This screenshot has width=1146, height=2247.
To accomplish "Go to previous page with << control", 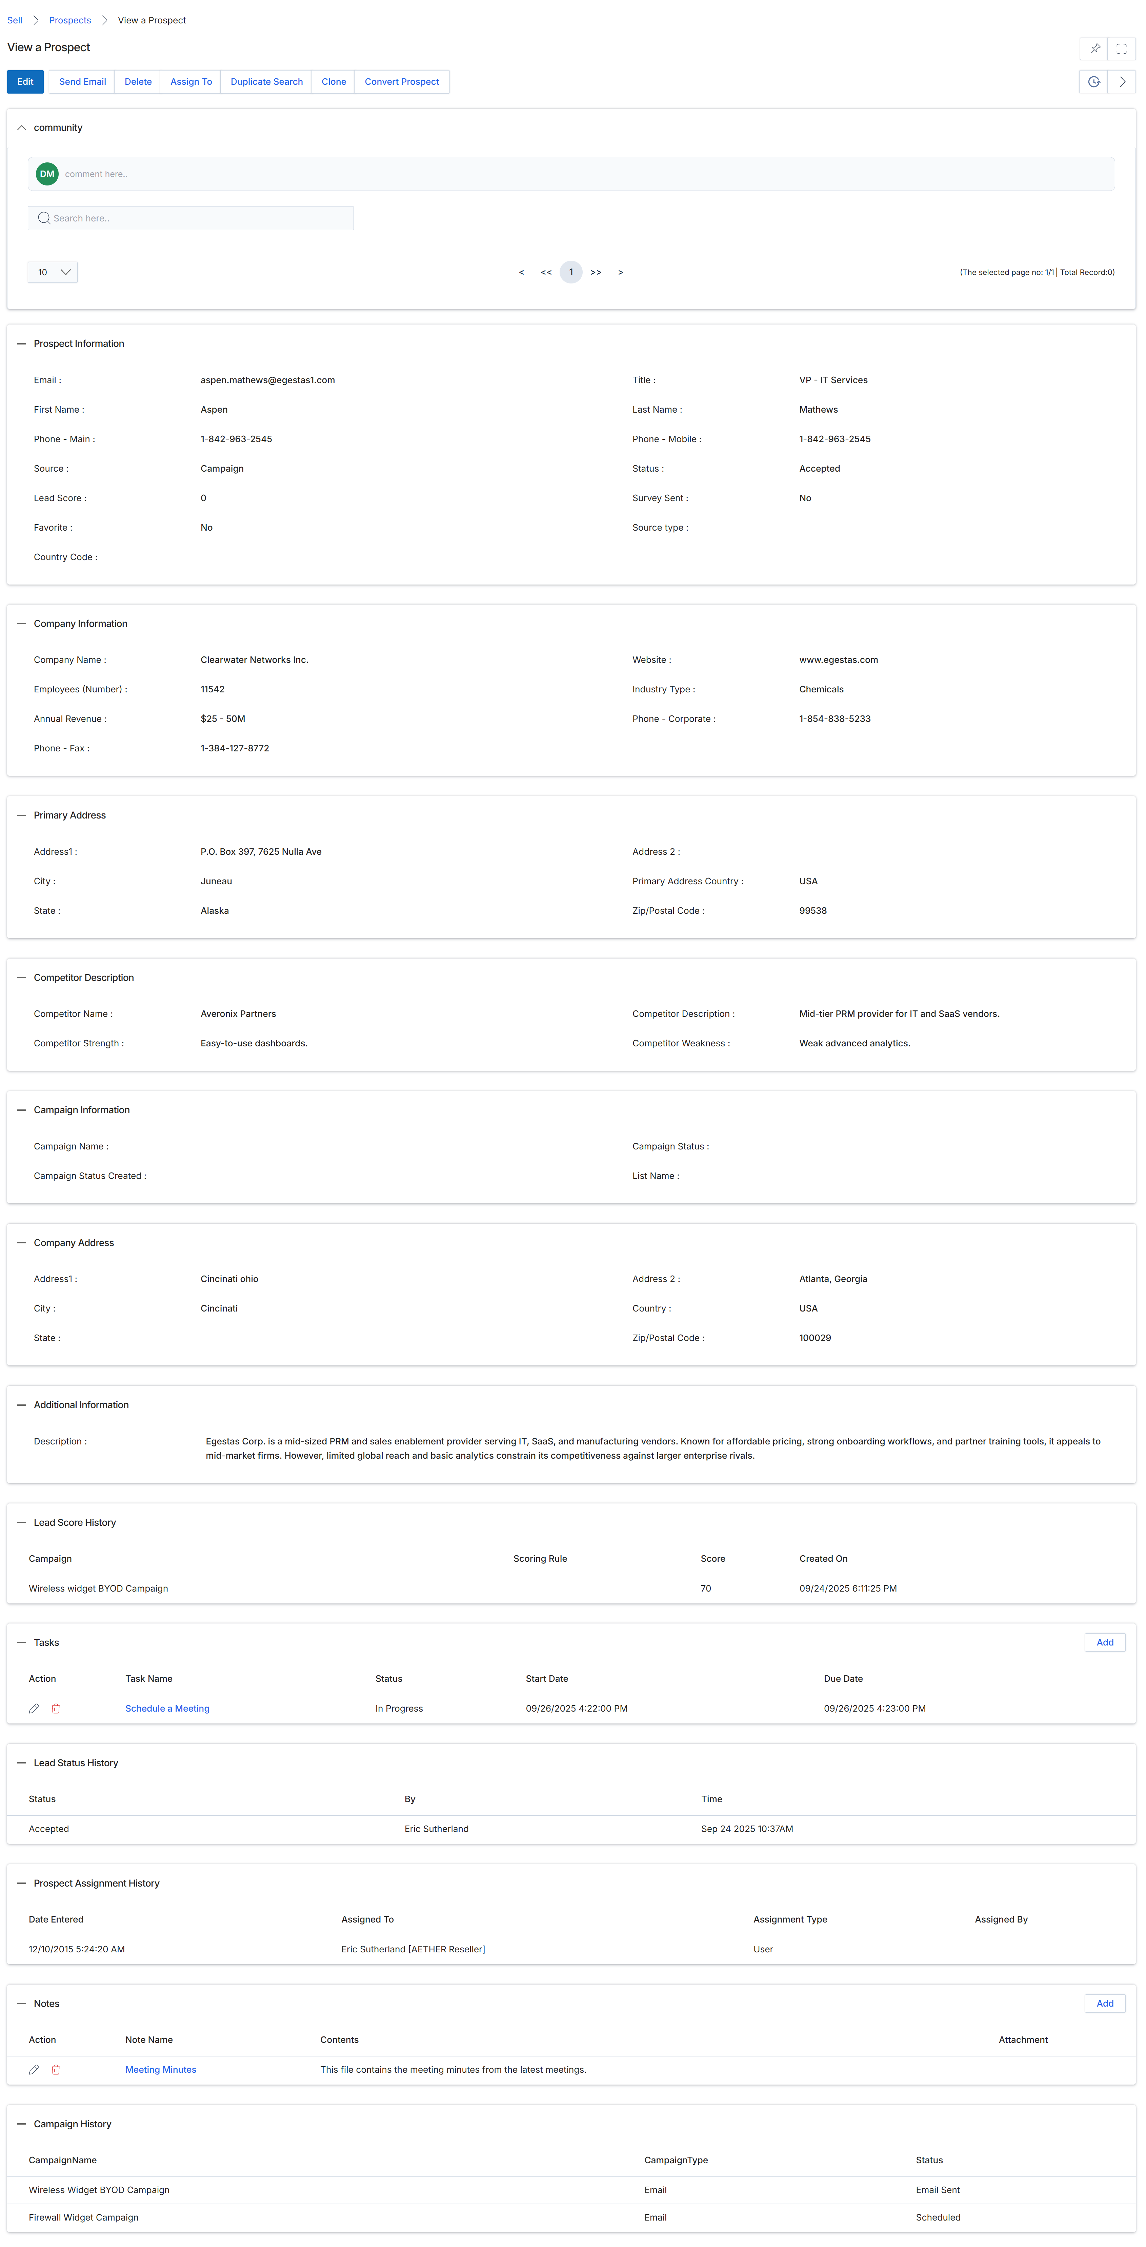I will pos(546,272).
